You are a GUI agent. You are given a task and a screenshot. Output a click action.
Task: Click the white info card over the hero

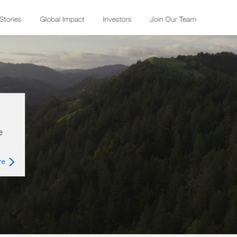(13, 134)
